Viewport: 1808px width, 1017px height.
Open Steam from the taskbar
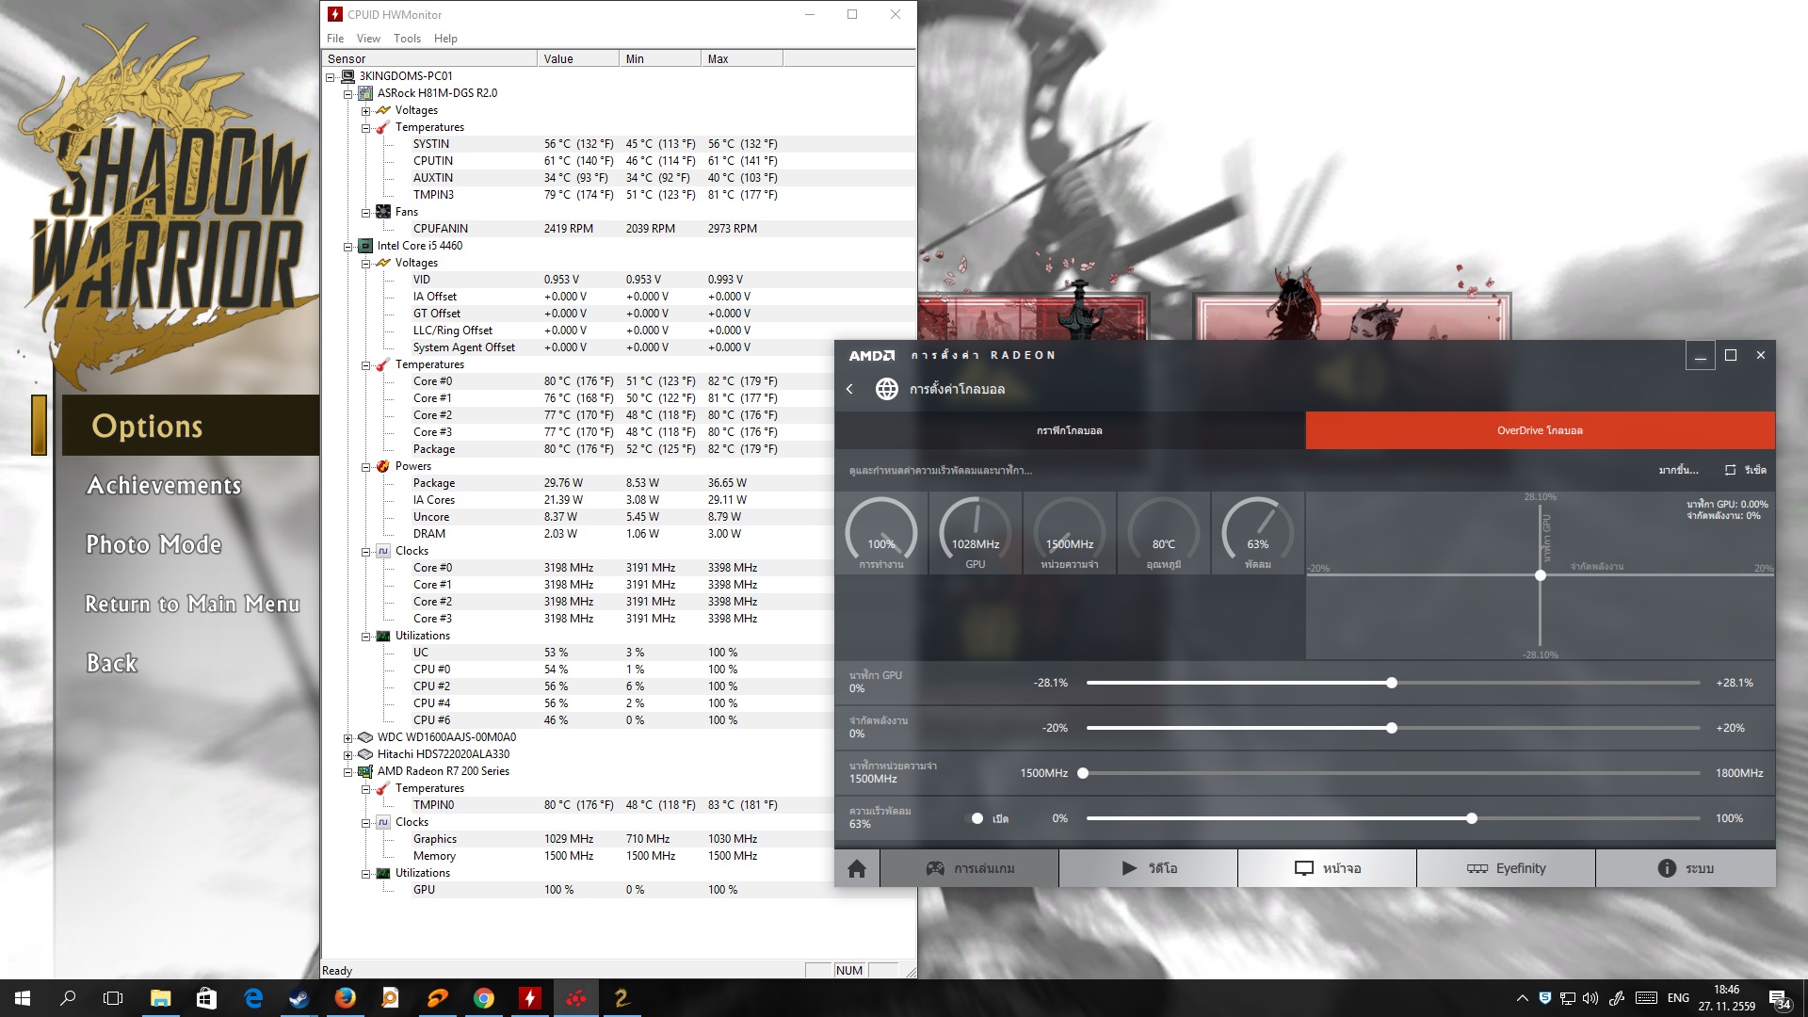tap(299, 998)
